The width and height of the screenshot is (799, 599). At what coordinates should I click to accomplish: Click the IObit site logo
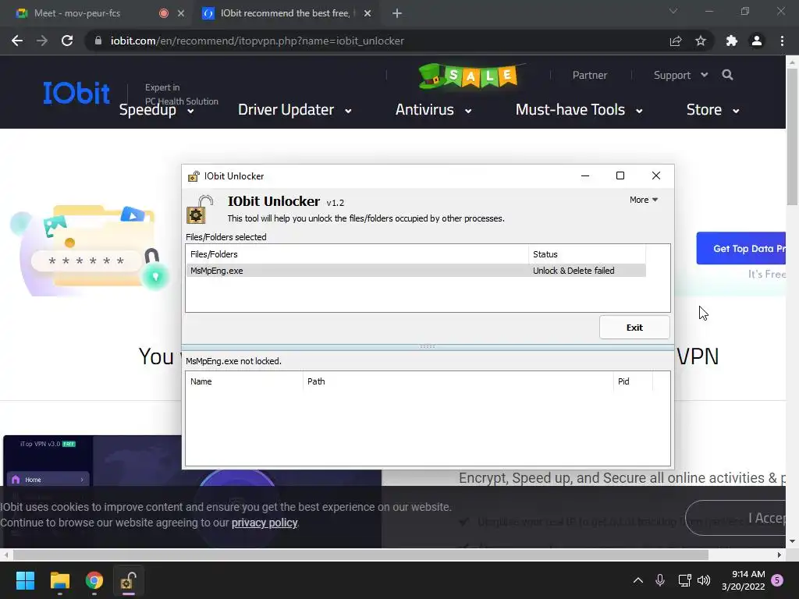coord(76,93)
